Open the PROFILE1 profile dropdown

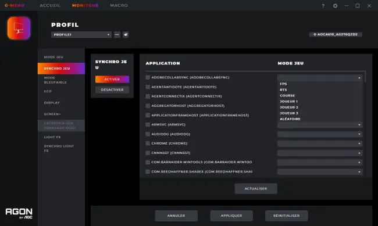click(81, 35)
